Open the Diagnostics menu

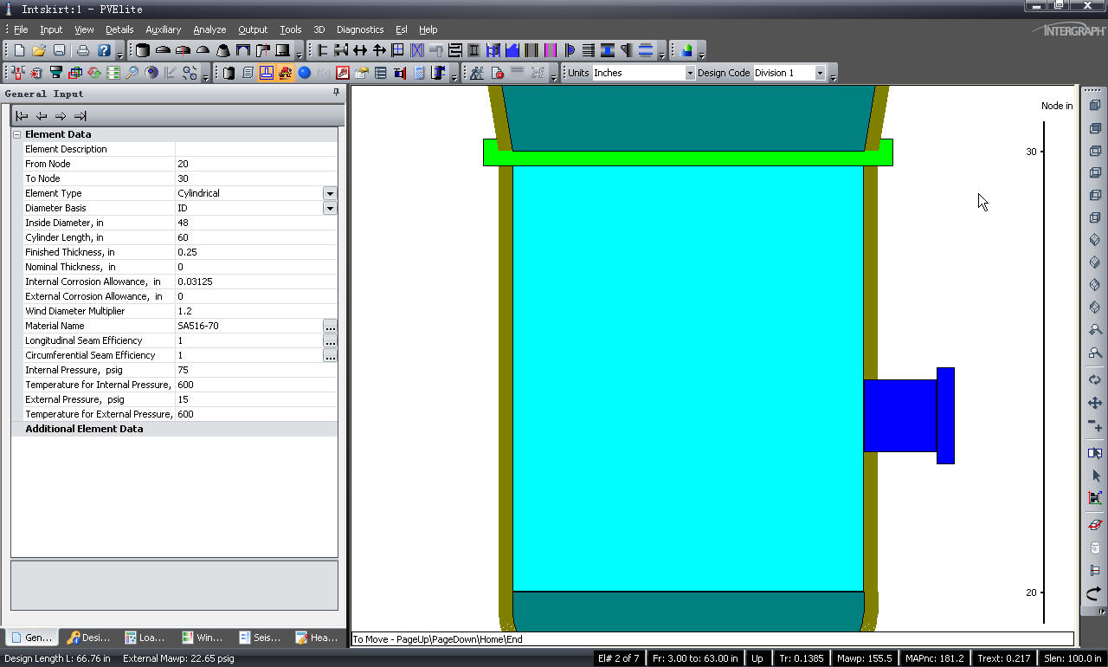[x=359, y=29]
